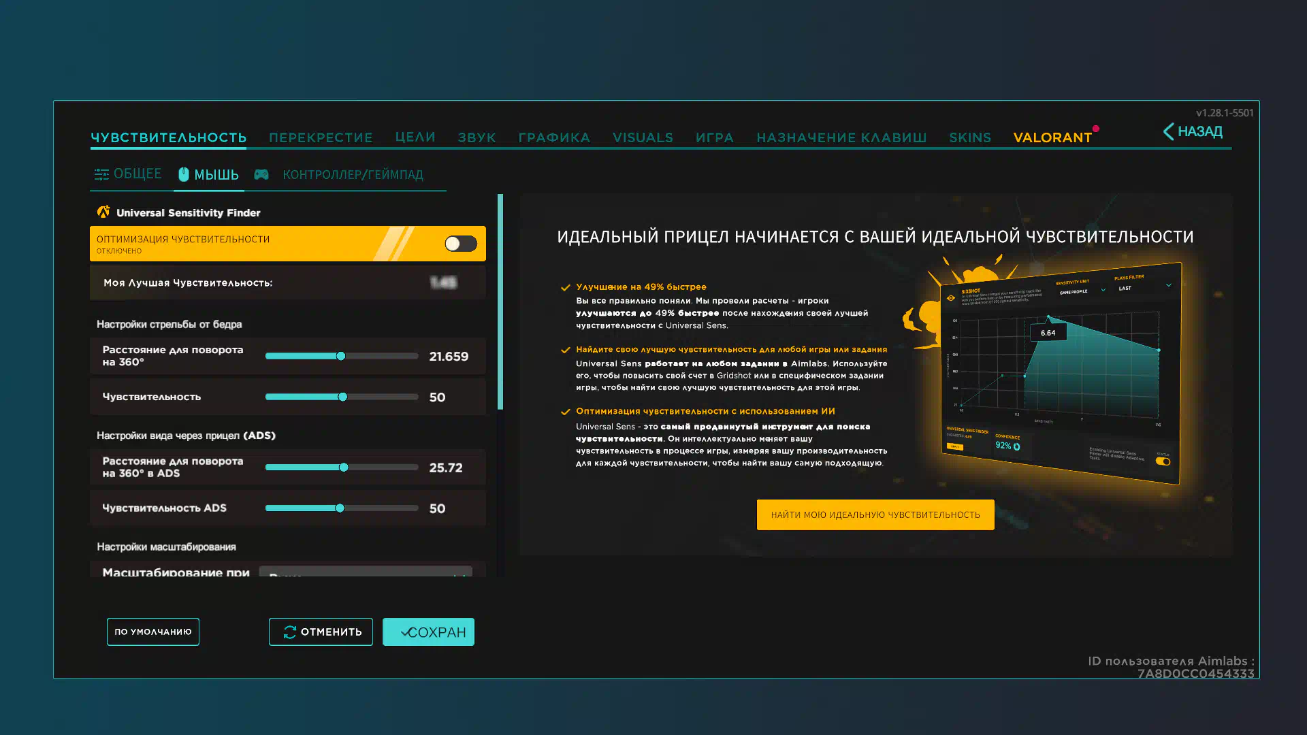Open the ЦЕЛИ tab

click(415, 137)
